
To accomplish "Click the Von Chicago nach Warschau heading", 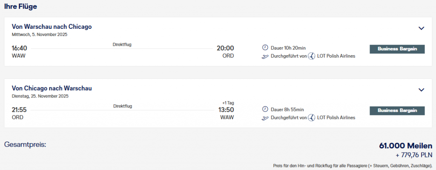I will point(52,88).
